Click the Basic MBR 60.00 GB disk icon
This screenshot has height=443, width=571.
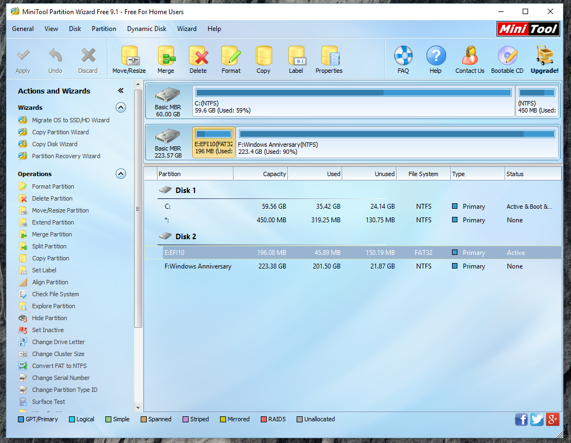click(x=167, y=95)
